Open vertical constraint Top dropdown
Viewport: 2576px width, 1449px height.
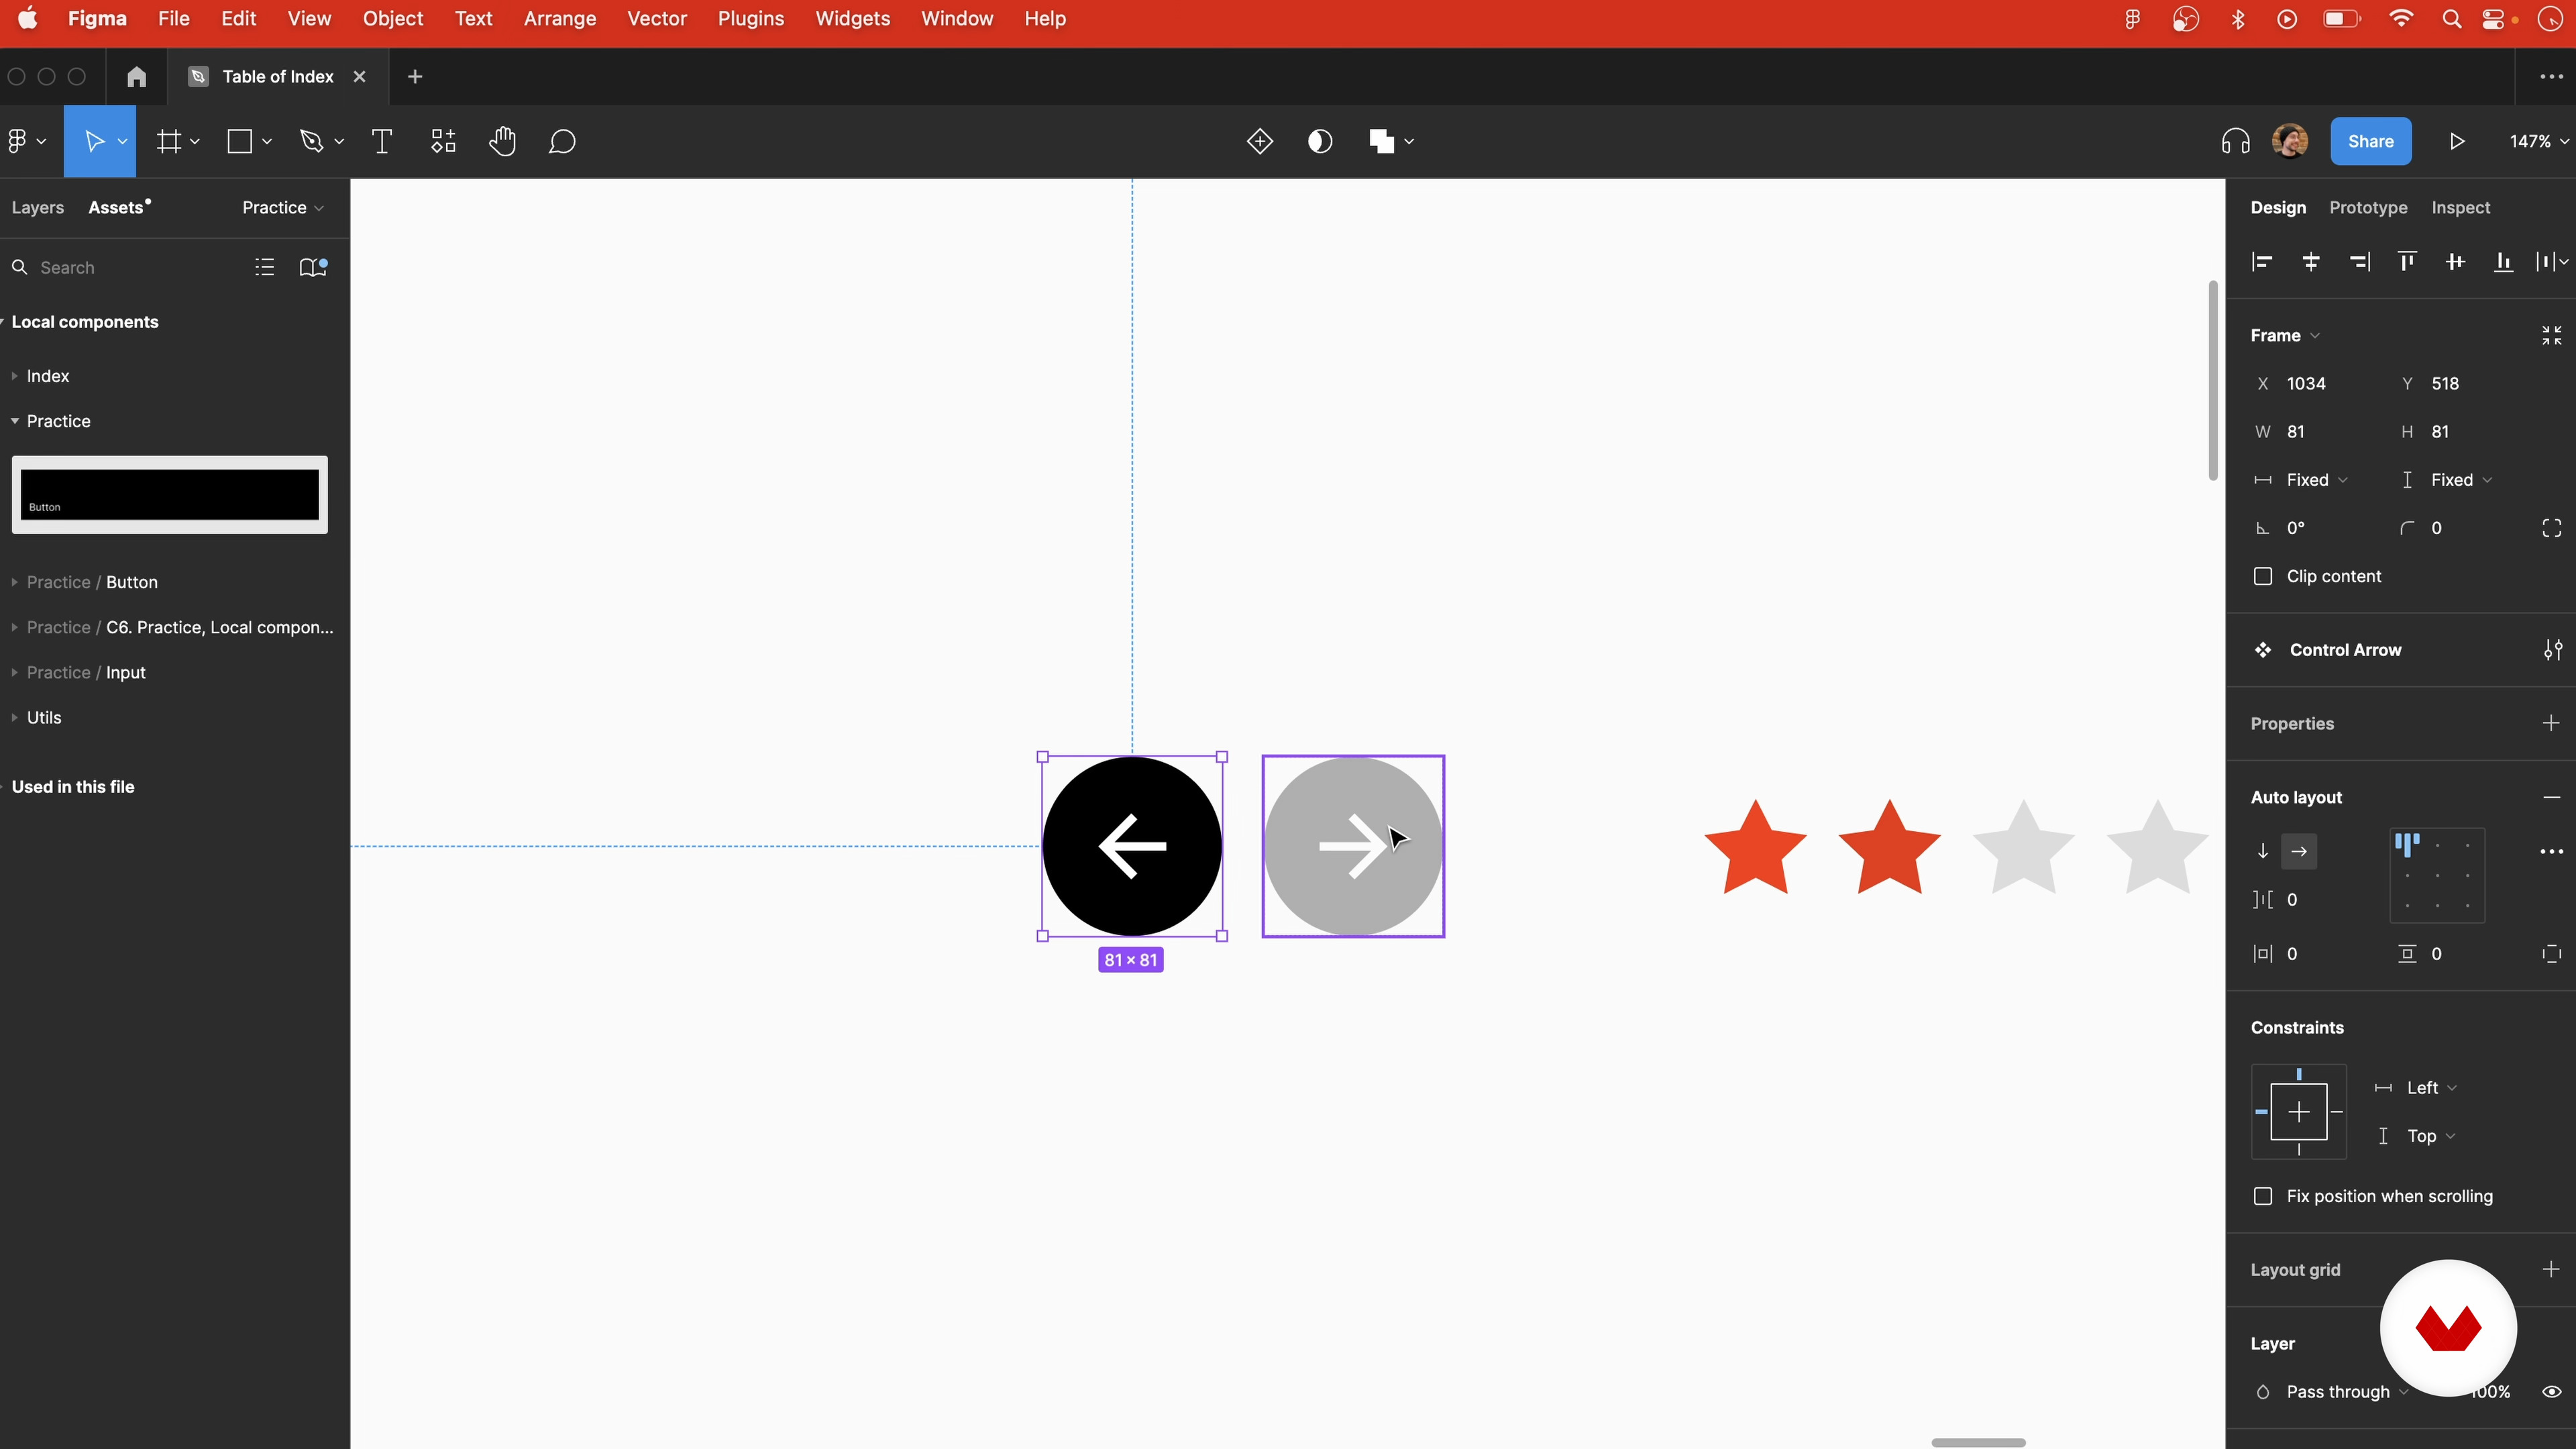tap(2431, 1136)
